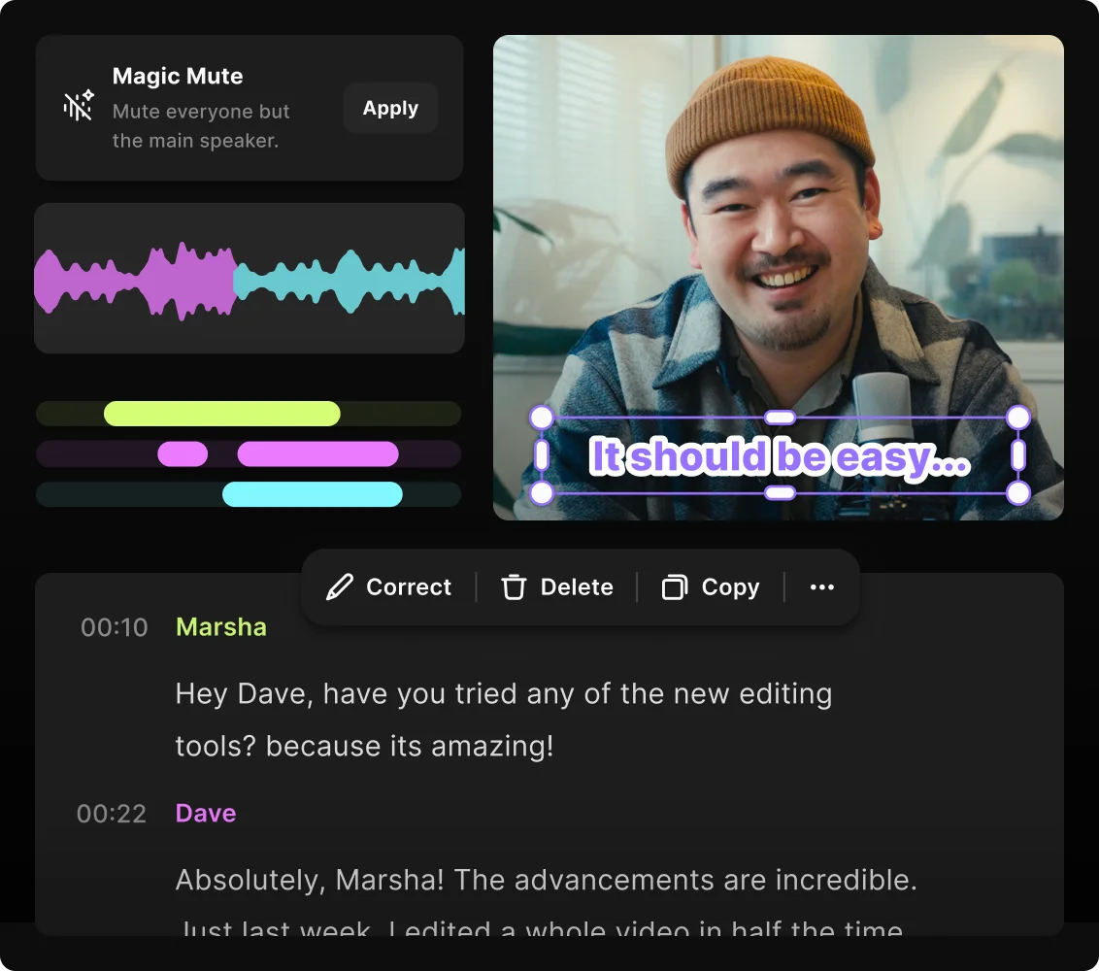The height and width of the screenshot is (971, 1099).
Task: Choose Delete from the transcript toolbar
Action: (577, 586)
